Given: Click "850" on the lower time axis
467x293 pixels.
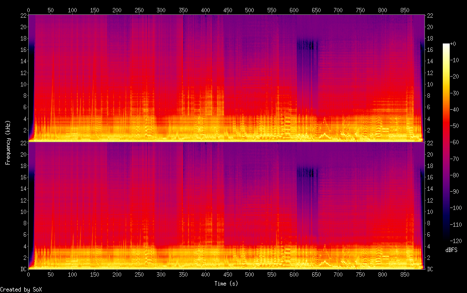Looking at the screenshot, I should [x=405, y=275].
